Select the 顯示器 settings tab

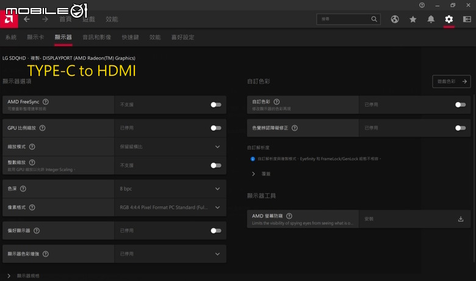point(63,37)
